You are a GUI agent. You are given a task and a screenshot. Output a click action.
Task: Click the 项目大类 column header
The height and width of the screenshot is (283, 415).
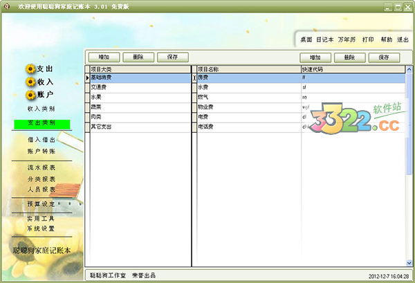click(140, 69)
